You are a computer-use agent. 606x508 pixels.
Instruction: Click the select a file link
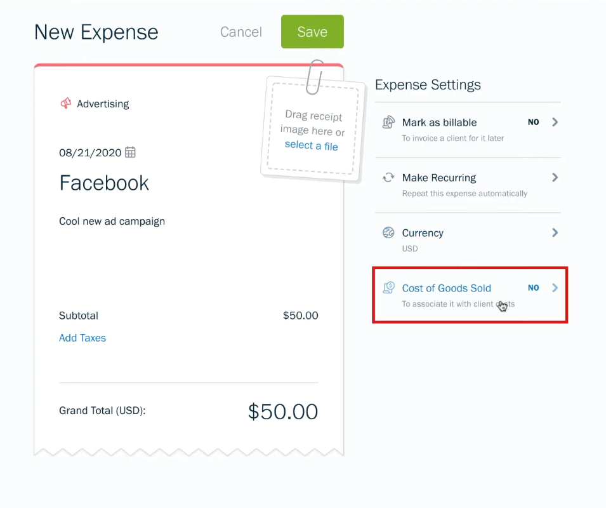click(x=311, y=146)
